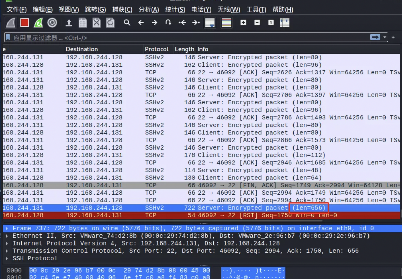Reload the capture file icon
Viewport: 402px width, 279px height.
click(x=110, y=23)
